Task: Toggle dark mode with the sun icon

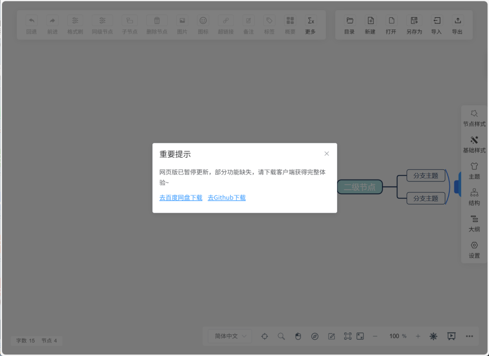Action: 433,336
